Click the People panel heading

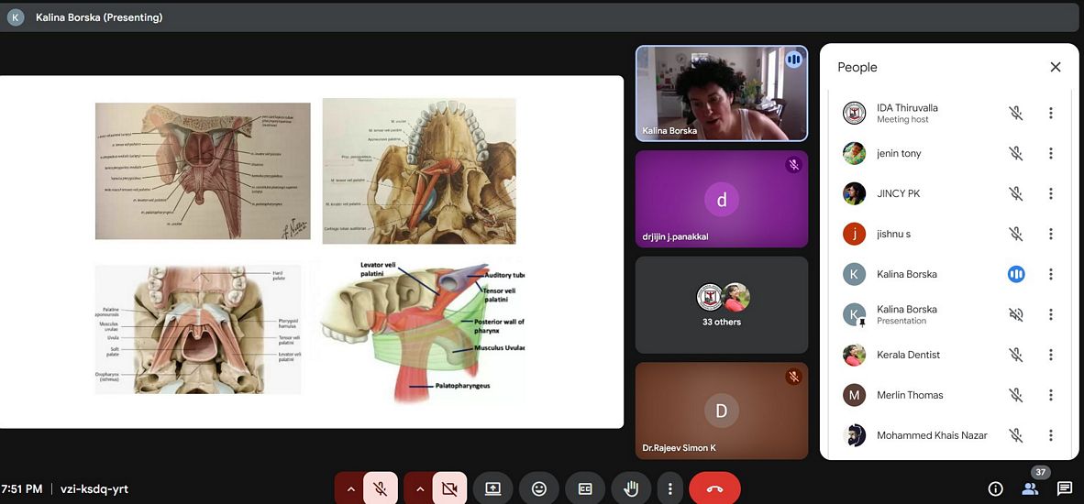pos(857,67)
